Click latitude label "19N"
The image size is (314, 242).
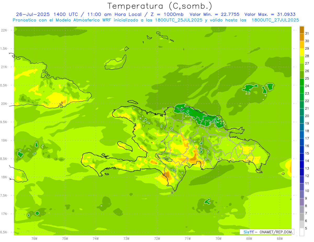[x=4, y=140]
